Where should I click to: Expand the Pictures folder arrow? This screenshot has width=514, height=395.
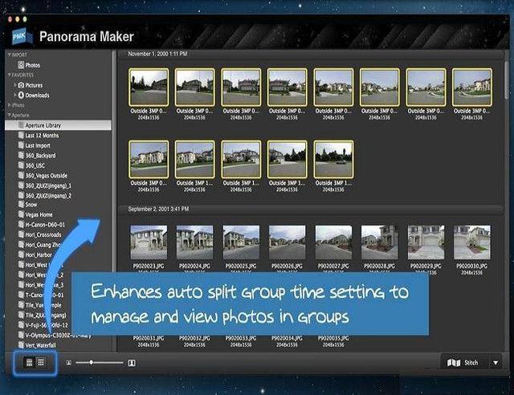pos(14,85)
